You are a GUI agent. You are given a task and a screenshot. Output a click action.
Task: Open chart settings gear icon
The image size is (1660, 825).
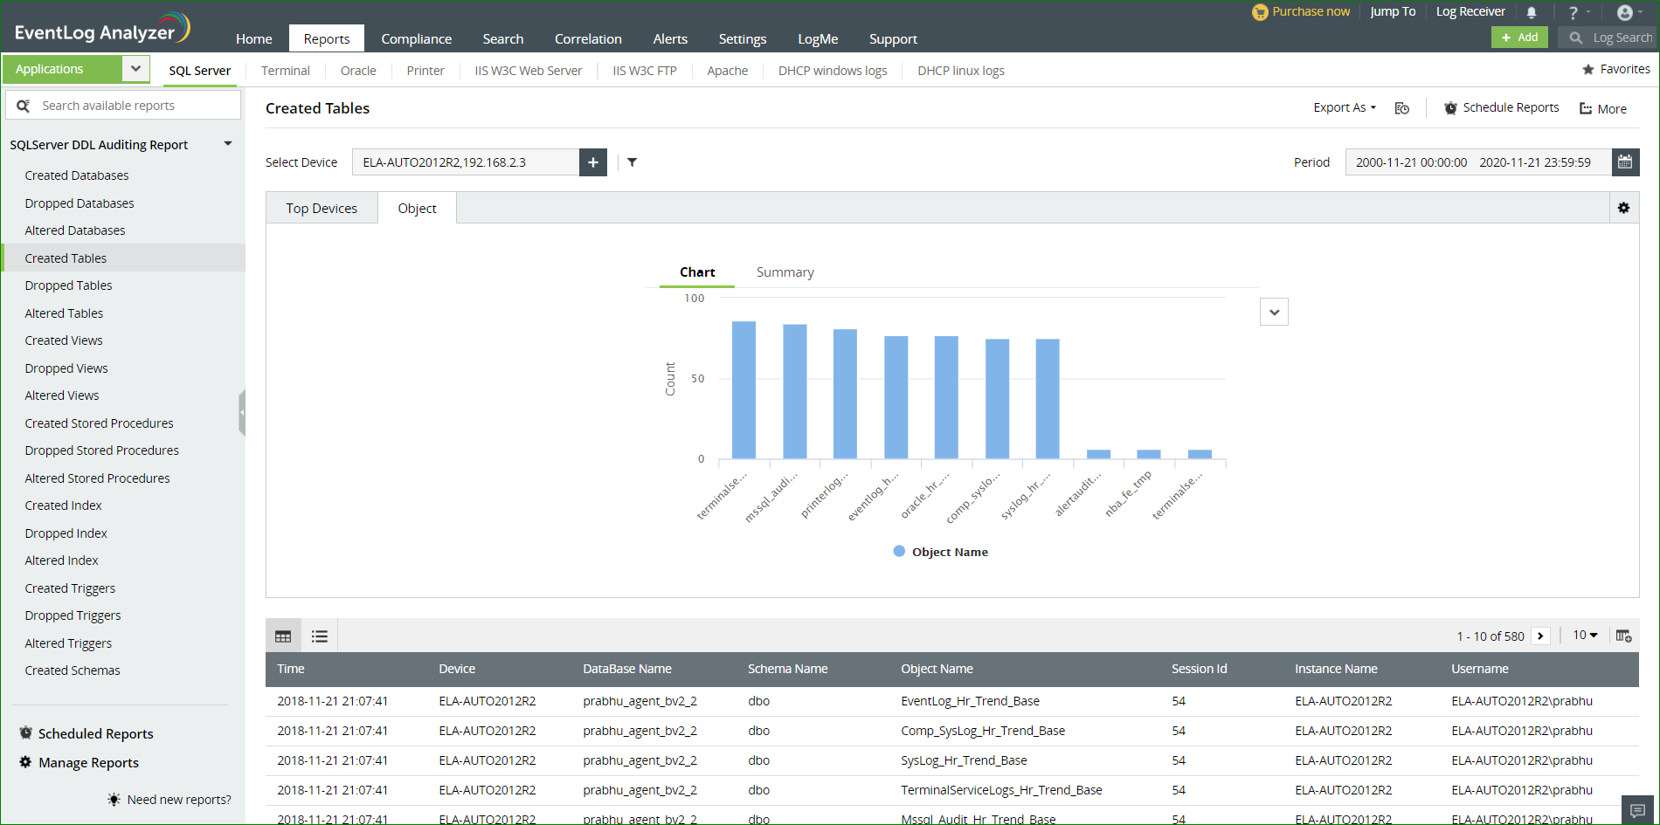1623,208
